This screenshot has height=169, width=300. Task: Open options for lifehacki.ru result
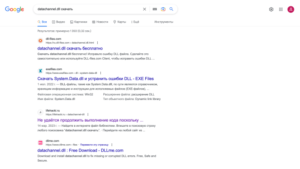tap(88, 114)
